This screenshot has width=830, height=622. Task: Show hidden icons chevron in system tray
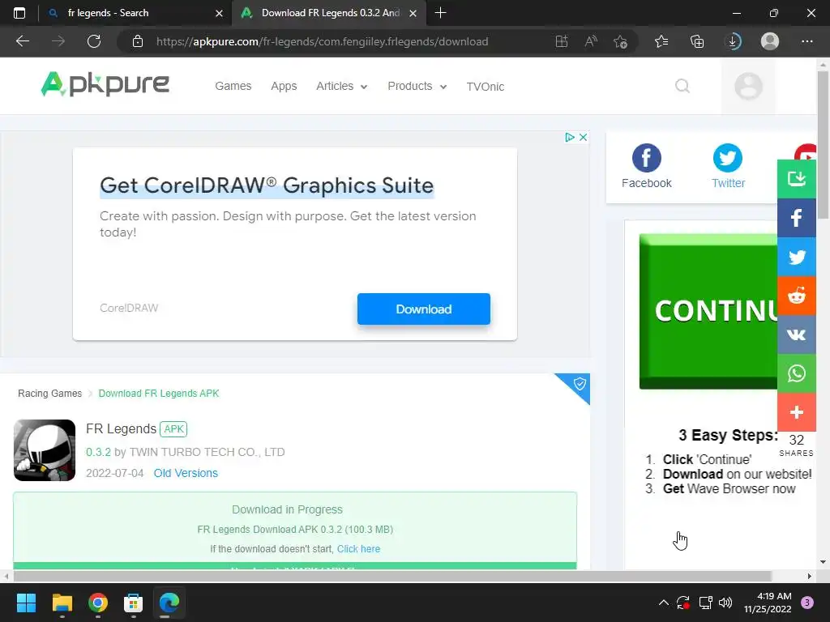click(x=663, y=603)
